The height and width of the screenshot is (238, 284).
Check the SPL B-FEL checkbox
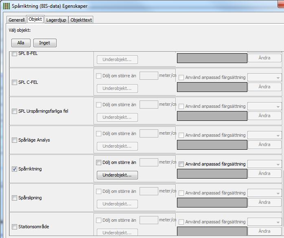point(14,54)
